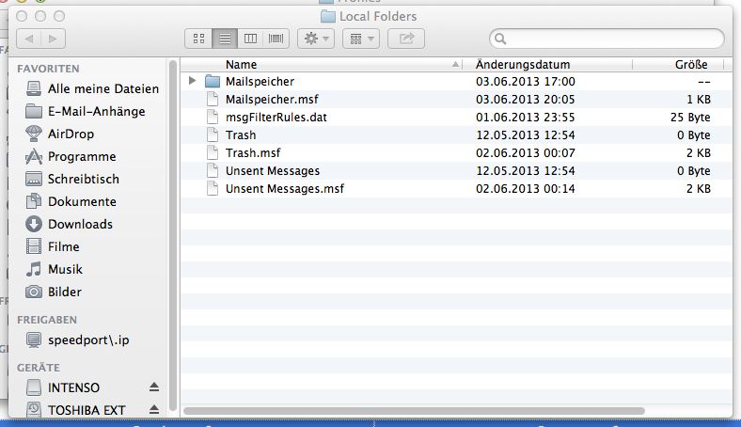Select the Trash.msf file name

pos(253,152)
